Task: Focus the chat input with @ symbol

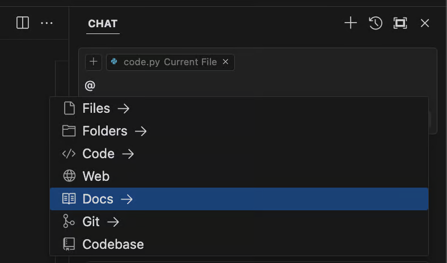Action: tap(258, 86)
